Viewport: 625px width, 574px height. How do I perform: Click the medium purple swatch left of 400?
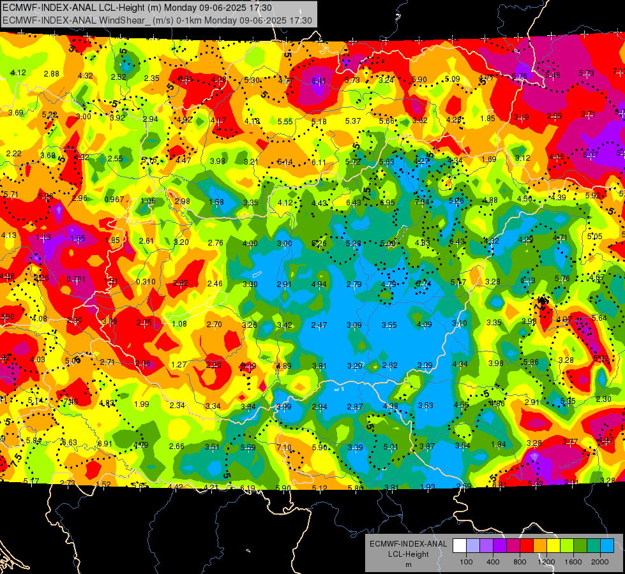486,546
